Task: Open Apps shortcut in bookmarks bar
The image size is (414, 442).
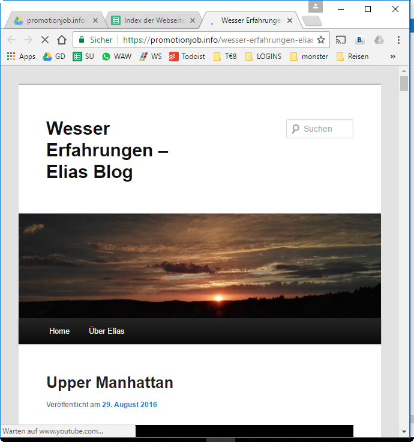Action: (x=21, y=57)
